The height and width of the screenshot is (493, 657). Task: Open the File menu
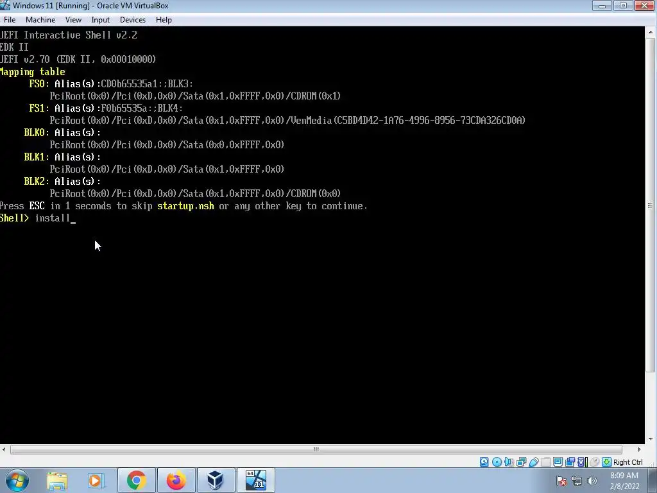[x=10, y=20]
